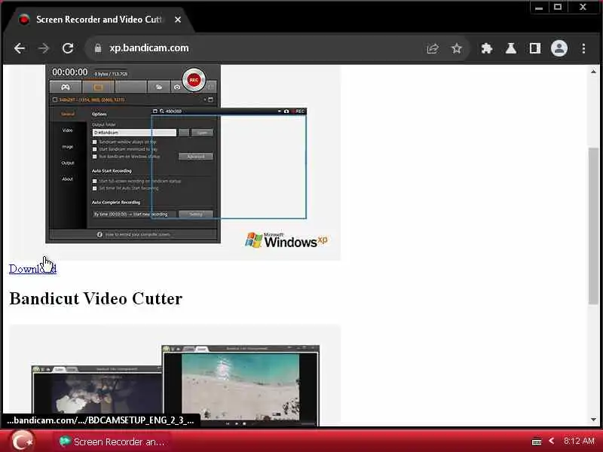This screenshot has width=603, height=452.
Task: Minimize the browser window
Action: pos(539,8)
